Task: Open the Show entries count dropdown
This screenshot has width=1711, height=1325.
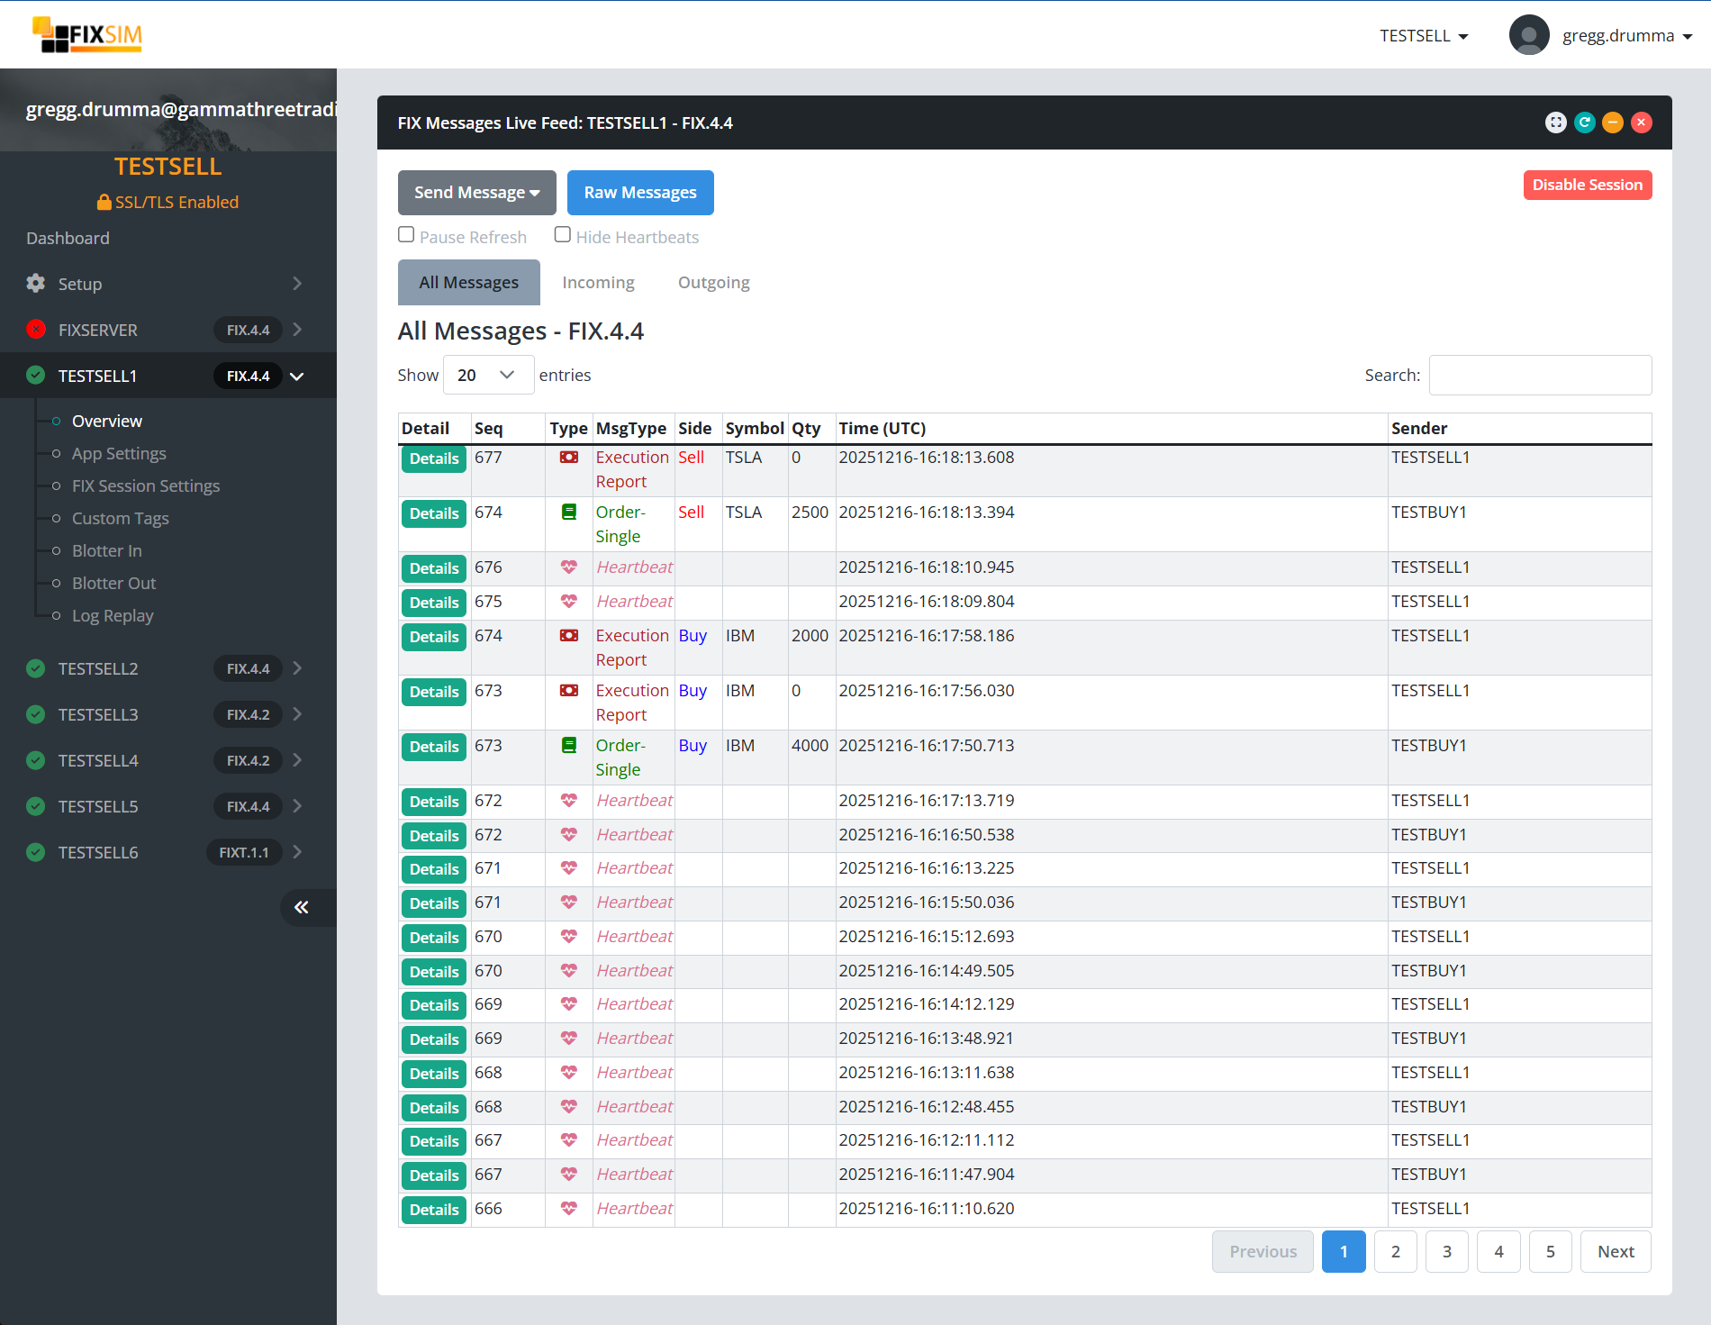Action: pos(487,375)
